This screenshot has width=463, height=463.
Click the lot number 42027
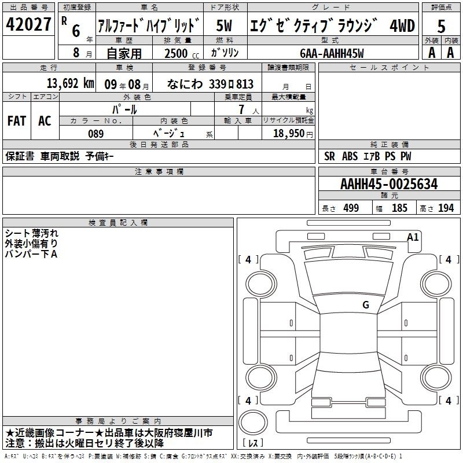point(29,25)
